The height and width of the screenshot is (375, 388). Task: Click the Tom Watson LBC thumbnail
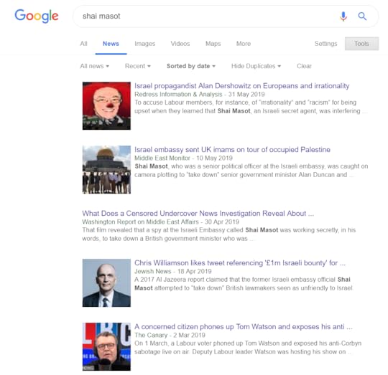point(106,346)
